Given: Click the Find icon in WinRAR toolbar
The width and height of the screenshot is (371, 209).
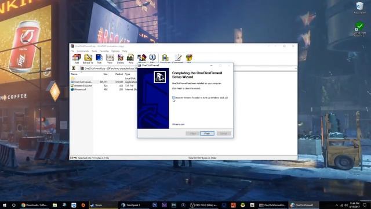Looking at the screenshot, I should [x=130, y=59].
